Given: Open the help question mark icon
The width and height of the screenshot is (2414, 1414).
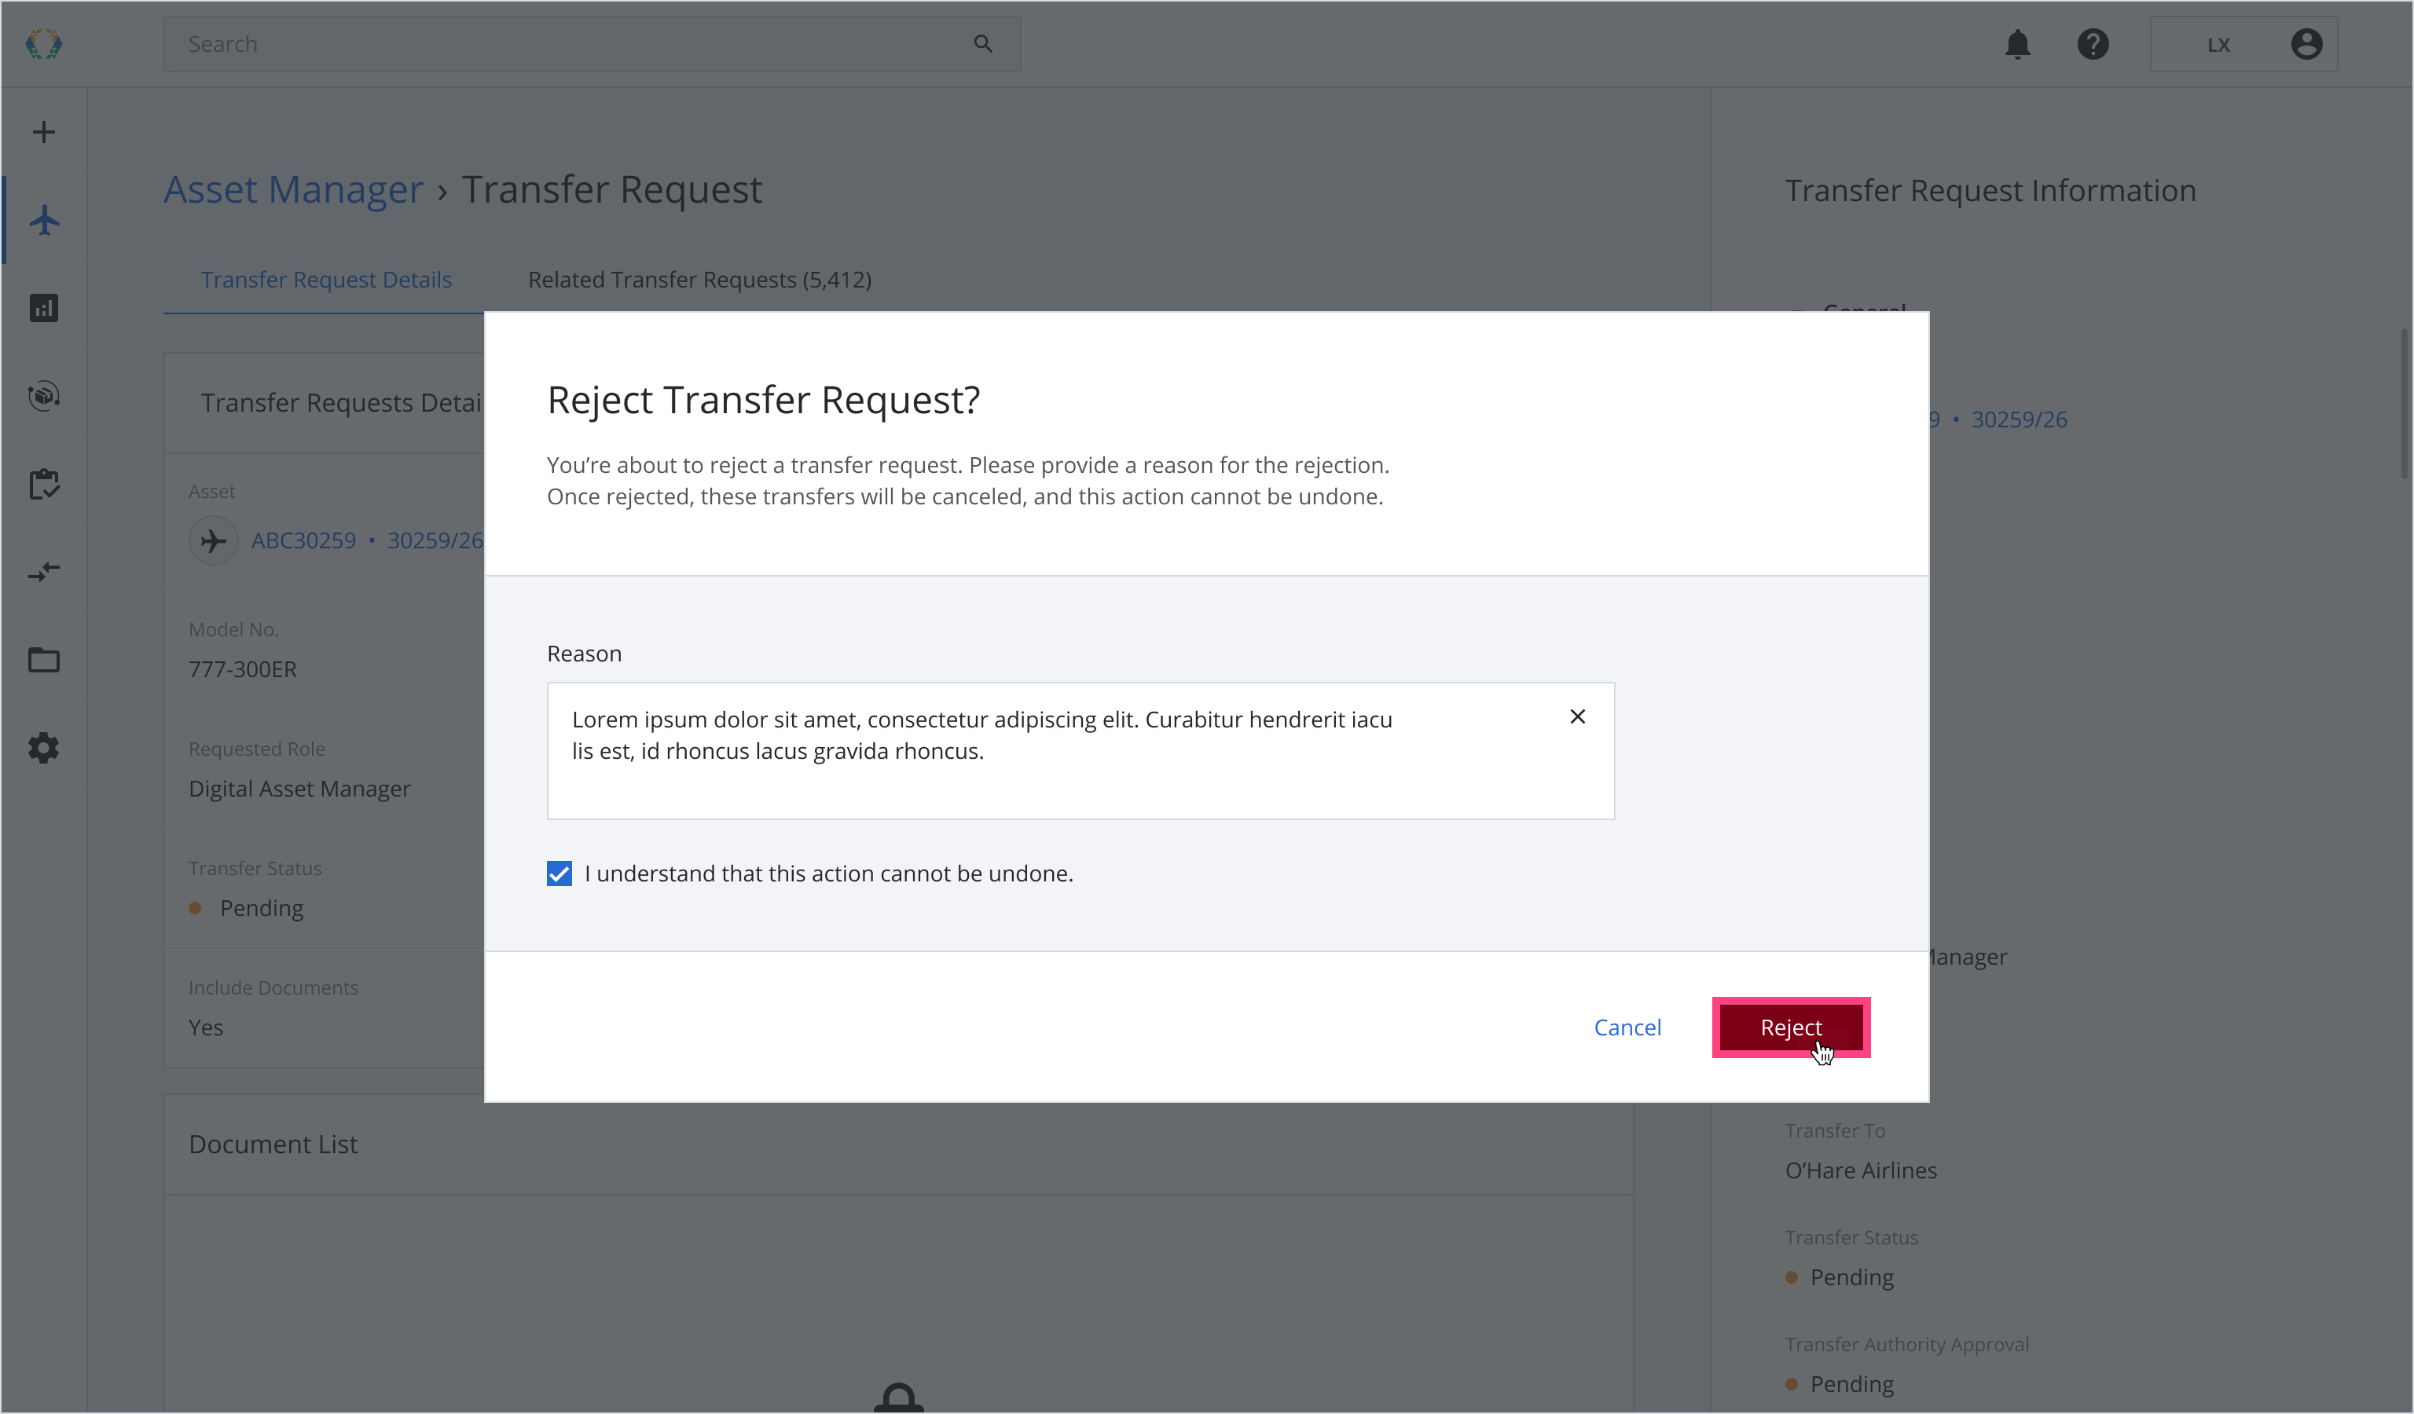Looking at the screenshot, I should point(2093,44).
